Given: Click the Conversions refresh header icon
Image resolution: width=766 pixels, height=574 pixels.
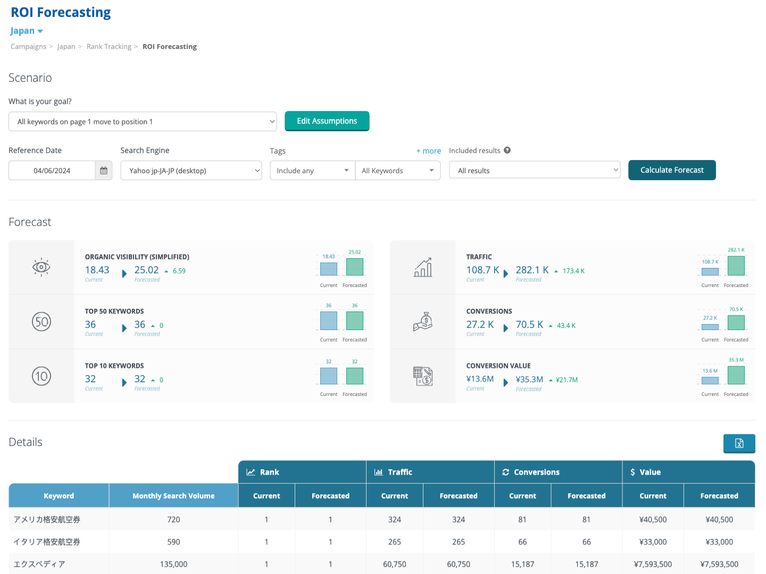Looking at the screenshot, I should (x=506, y=472).
